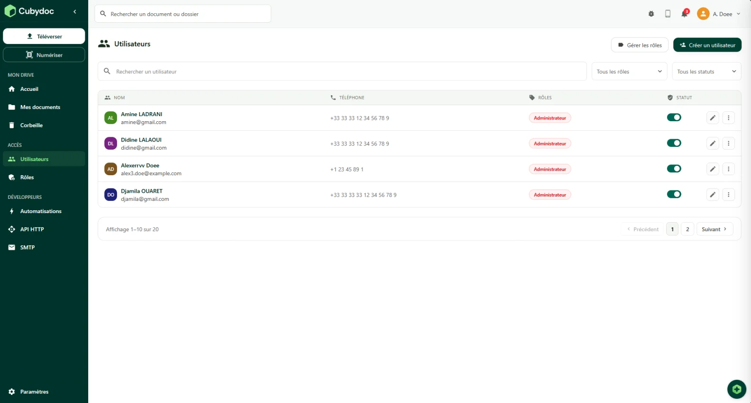Click the Numériser button
This screenshot has width=751, height=403.
(44, 54)
